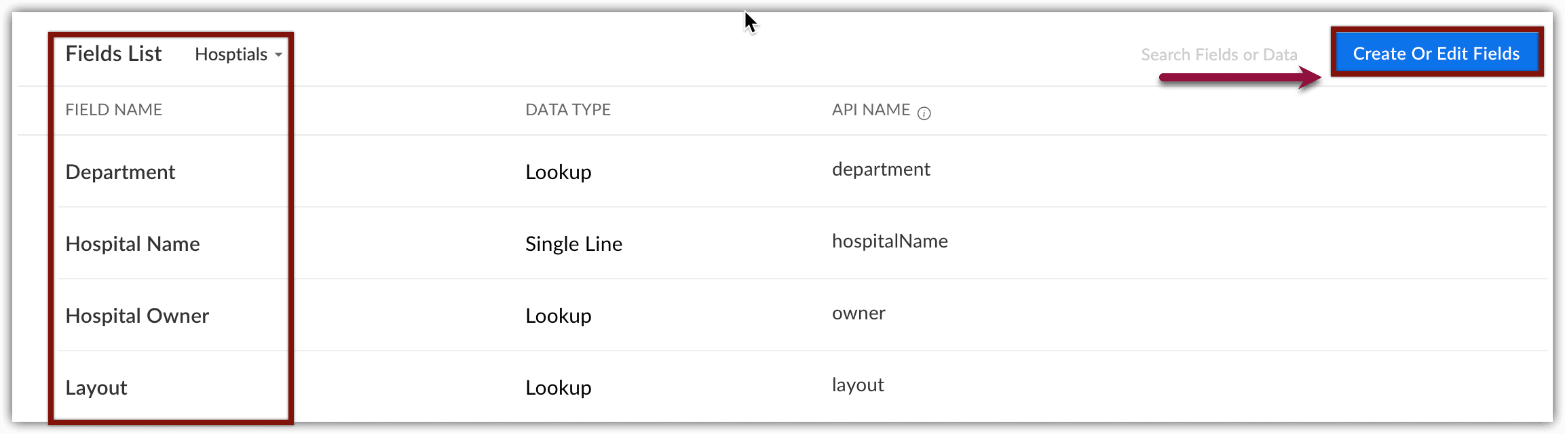Screen dimensions: 1565x434
Task: Click the Search Fields or Data box
Action: click(1218, 55)
